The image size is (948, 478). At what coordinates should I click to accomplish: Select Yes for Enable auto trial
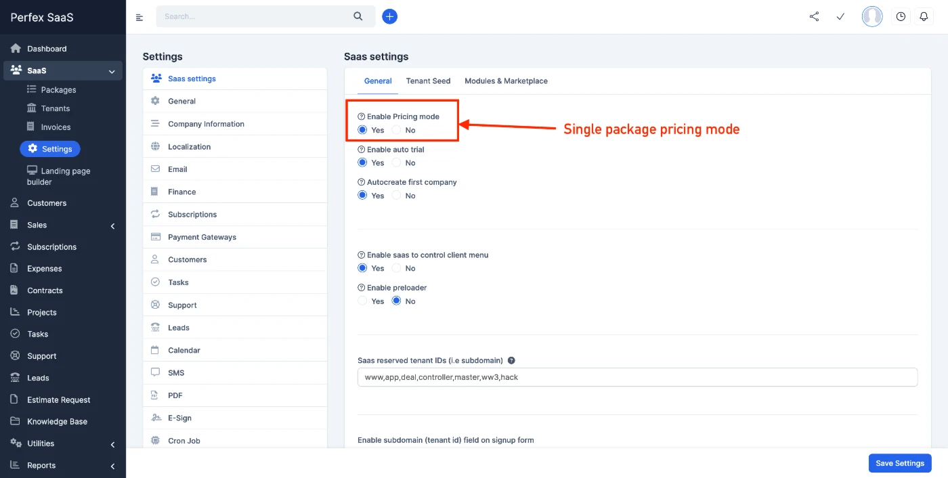(x=363, y=162)
